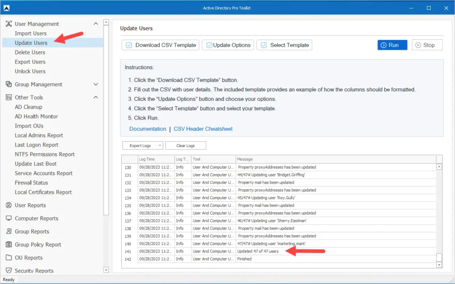Open Local Admins Report
The width and height of the screenshot is (455, 284).
tap(39, 135)
